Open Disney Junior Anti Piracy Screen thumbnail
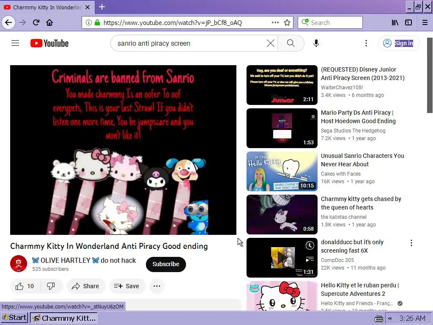The image size is (433, 325). [x=282, y=85]
